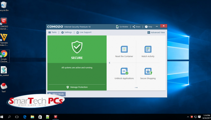Viewport: 211px width, 120px height.
Task: Click the green Secure shield icon
Action: [77, 47]
